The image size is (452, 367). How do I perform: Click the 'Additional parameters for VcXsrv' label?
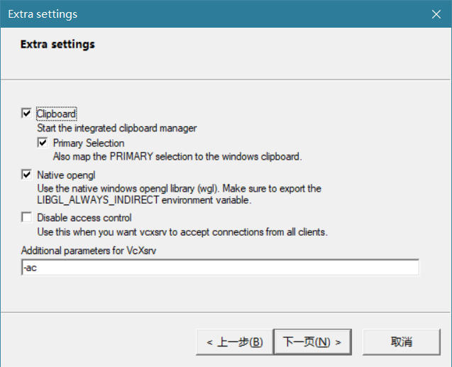pyautogui.click(x=89, y=251)
